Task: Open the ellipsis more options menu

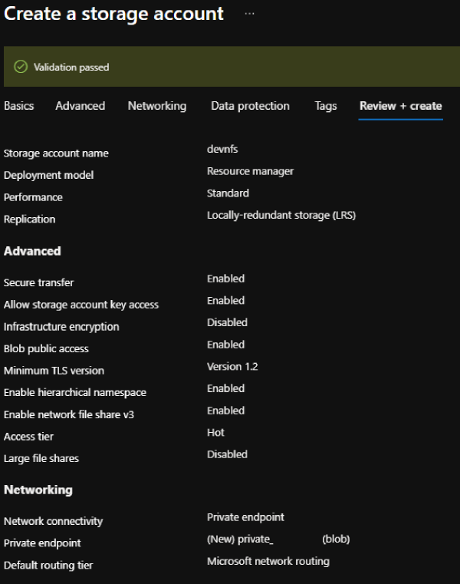Action: [249, 14]
